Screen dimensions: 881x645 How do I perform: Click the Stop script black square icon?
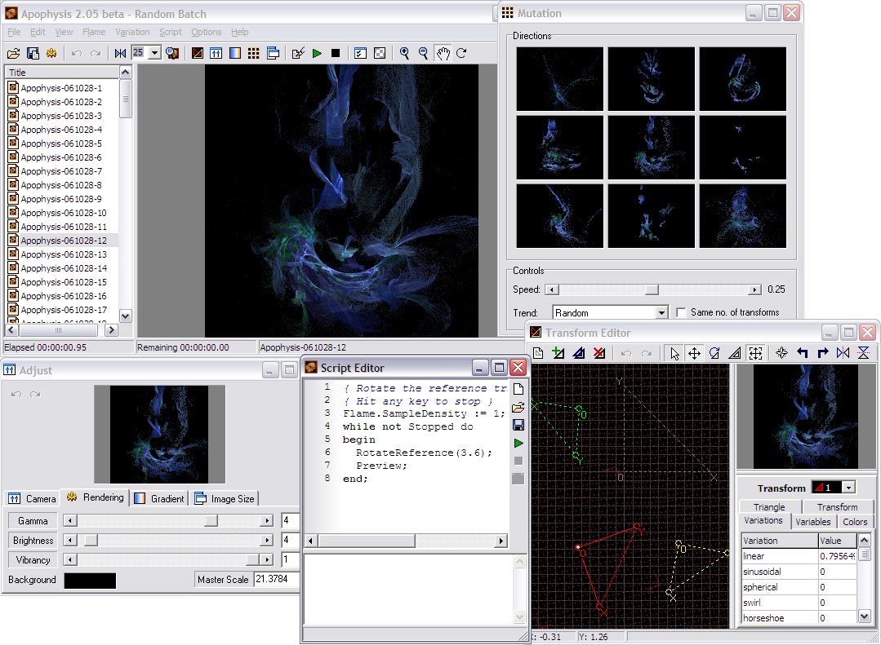[x=336, y=53]
